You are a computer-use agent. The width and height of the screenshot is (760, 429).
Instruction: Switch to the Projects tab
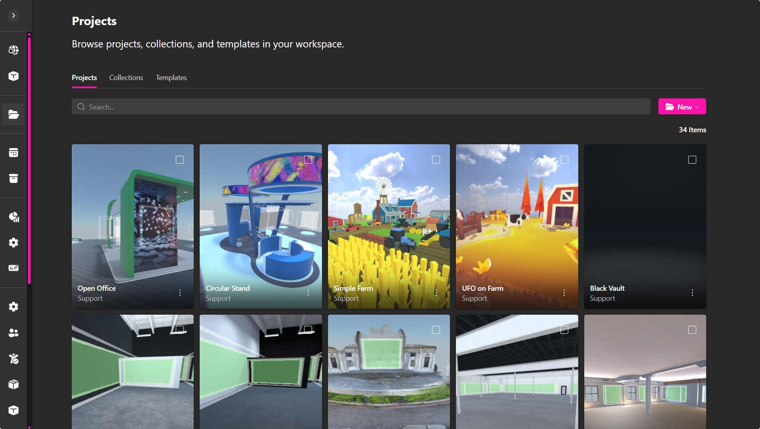click(x=84, y=78)
